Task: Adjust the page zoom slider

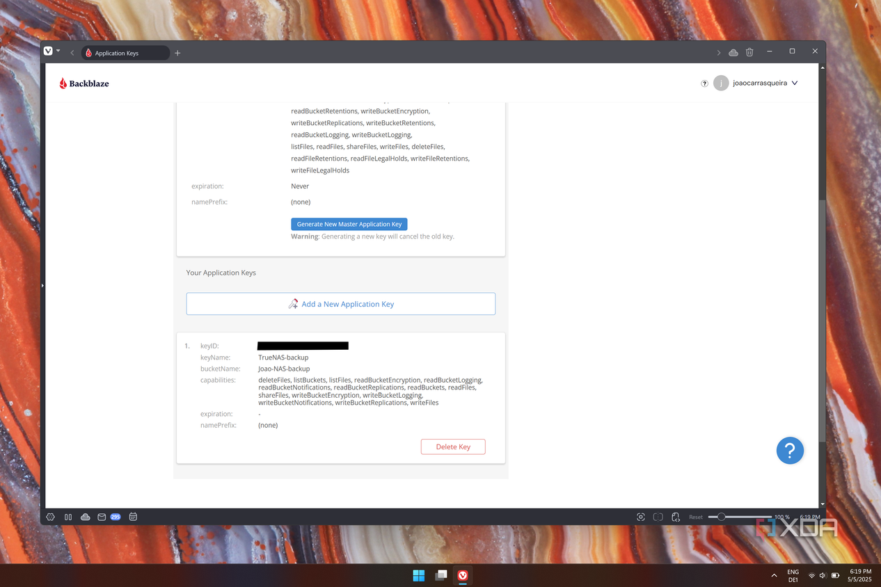Action: 740,517
